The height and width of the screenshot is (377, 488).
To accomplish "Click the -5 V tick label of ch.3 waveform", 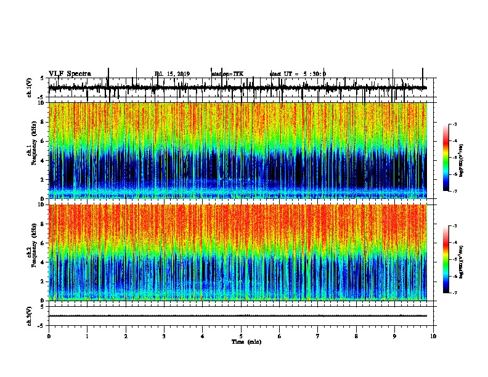I will (x=41, y=326).
